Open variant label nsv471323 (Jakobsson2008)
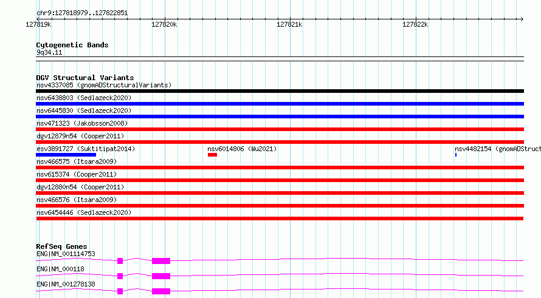This screenshot has width=541, height=298. coord(82,123)
